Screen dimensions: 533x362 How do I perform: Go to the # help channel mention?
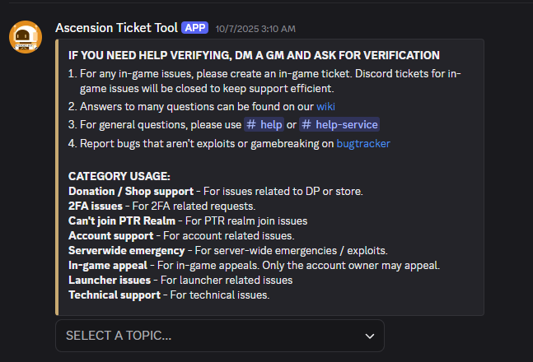[264, 124]
